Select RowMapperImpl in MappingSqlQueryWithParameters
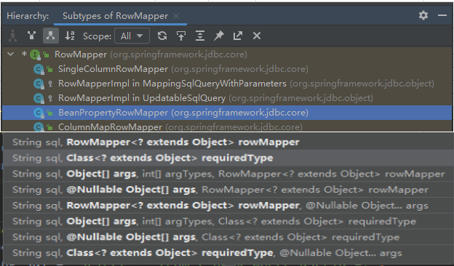The width and height of the screenshot is (454, 266). [x=227, y=84]
